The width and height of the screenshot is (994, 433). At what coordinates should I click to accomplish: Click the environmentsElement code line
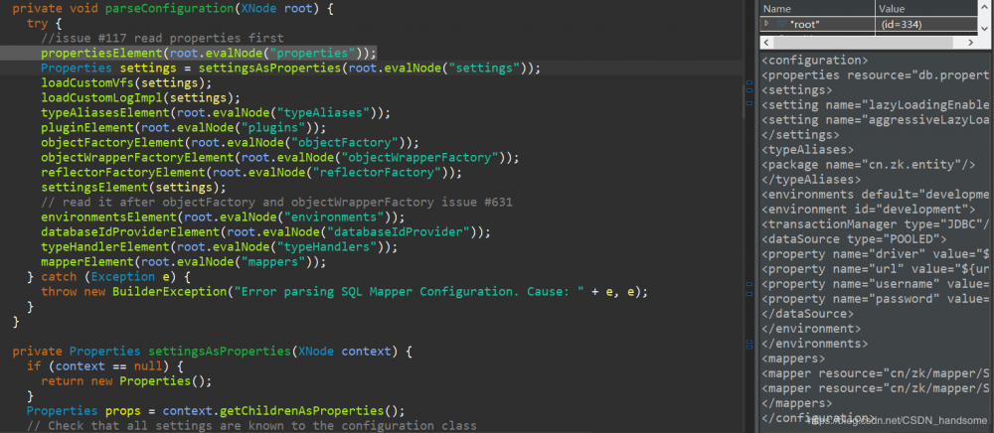pyautogui.click(x=223, y=217)
